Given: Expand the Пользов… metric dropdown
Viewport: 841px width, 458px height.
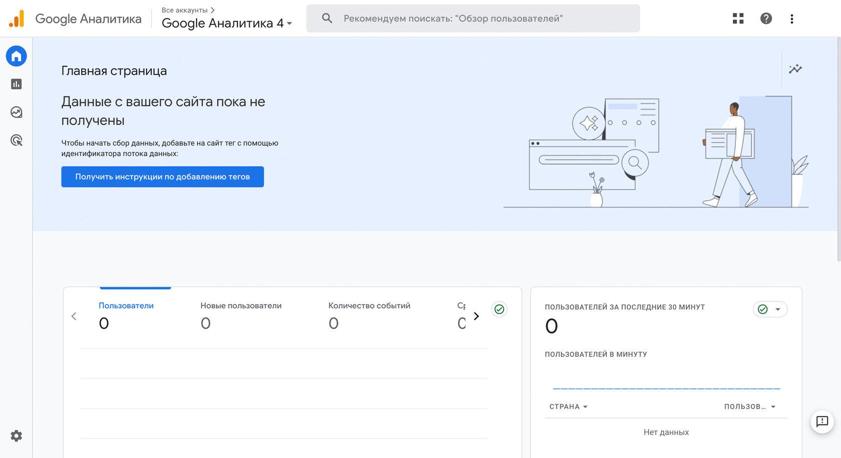Looking at the screenshot, I should click(749, 406).
